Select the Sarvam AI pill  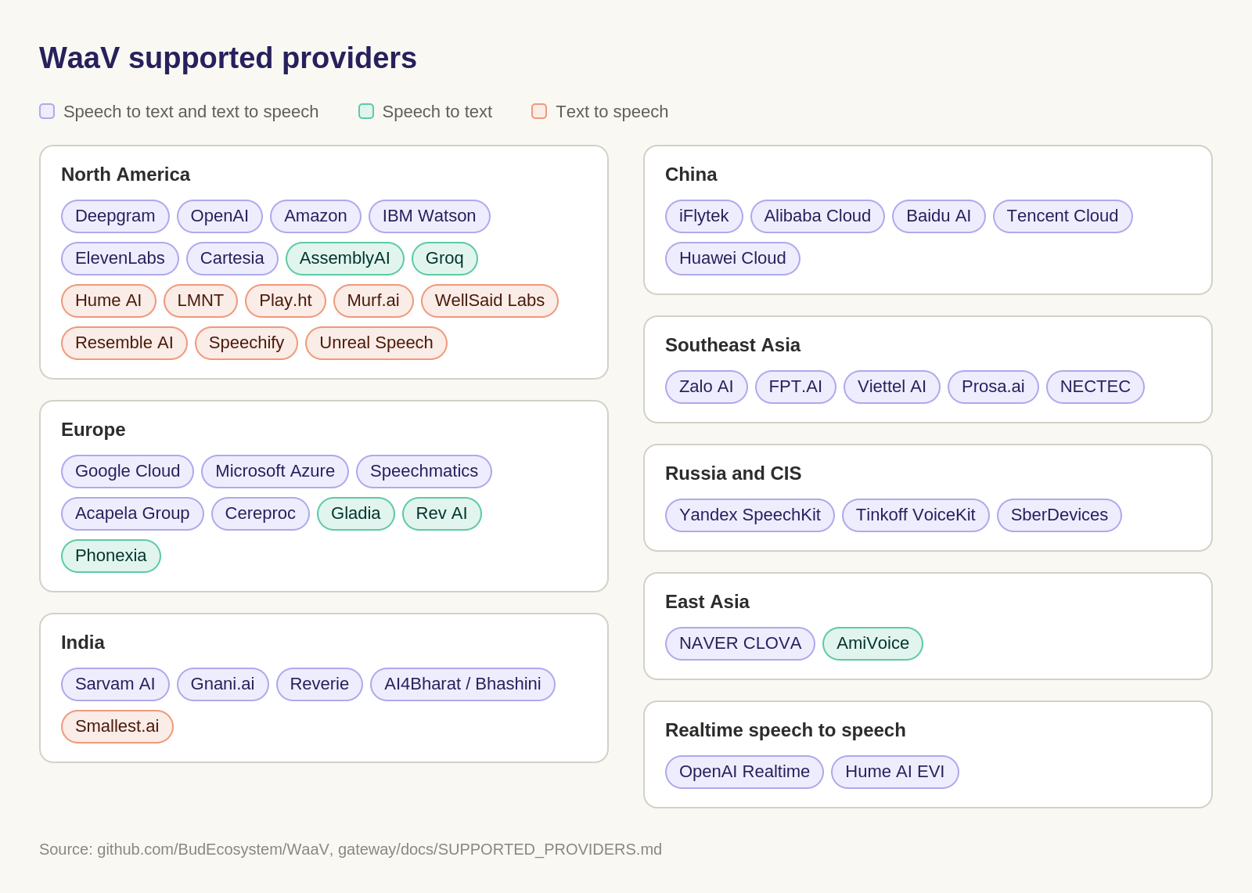click(115, 684)
